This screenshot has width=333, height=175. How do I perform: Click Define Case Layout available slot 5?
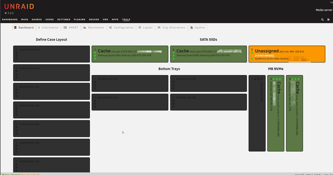point(51,129)
